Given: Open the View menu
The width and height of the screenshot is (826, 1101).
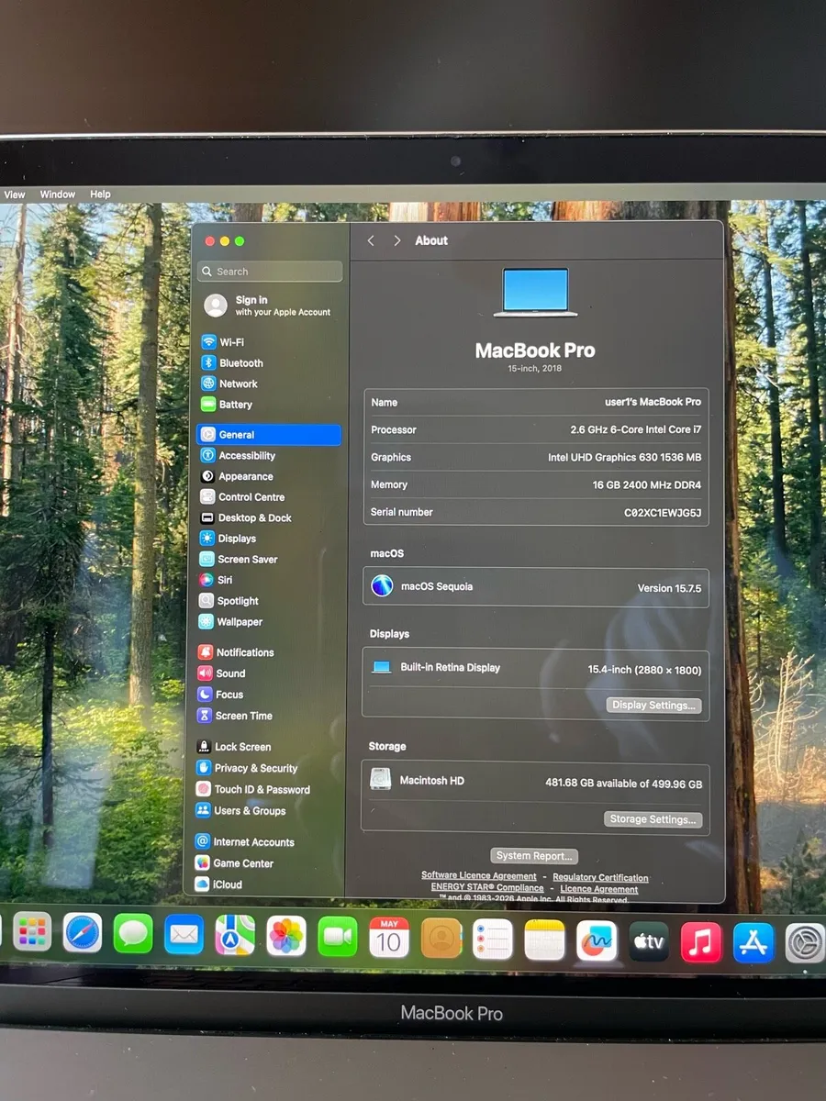Looking at the screenshot, I should [15, 195].
